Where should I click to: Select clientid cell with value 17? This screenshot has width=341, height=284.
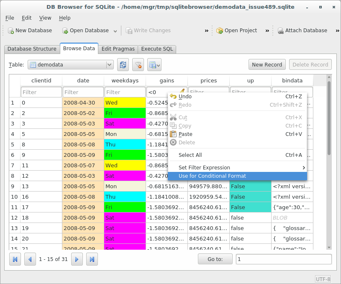pos(41,207)
